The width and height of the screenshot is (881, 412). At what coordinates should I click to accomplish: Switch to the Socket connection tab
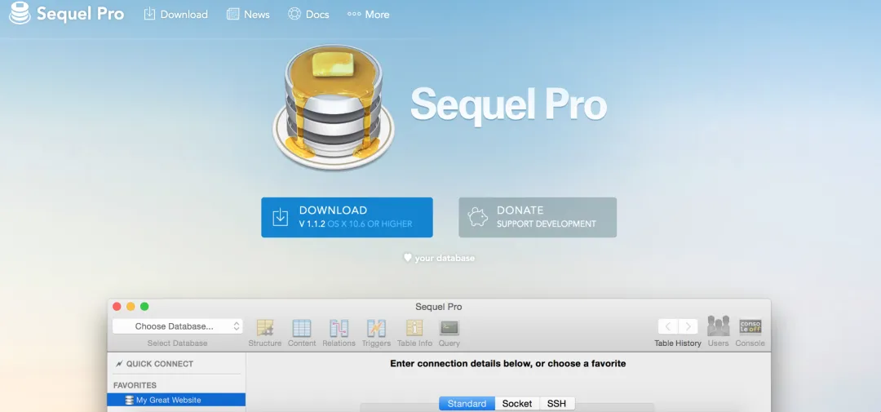(x=517, y=404)
